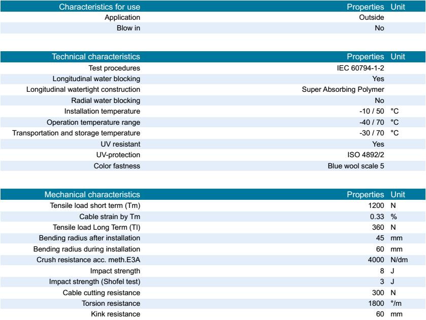This screenshot has height=320, width=426.
Task: Click the 'Mechanical characteristics' header
Action: pos(92,194)
